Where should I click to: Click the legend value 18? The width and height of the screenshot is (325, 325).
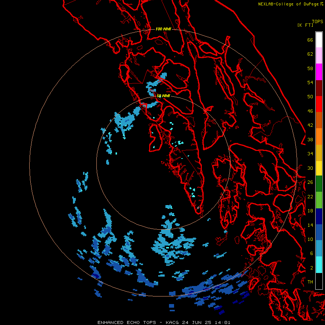coord(310,211)
